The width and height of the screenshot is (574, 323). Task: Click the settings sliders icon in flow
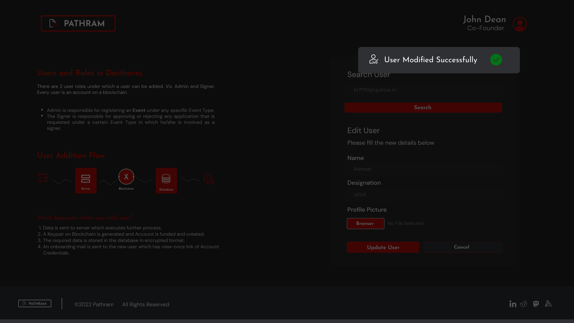[43, 178]
